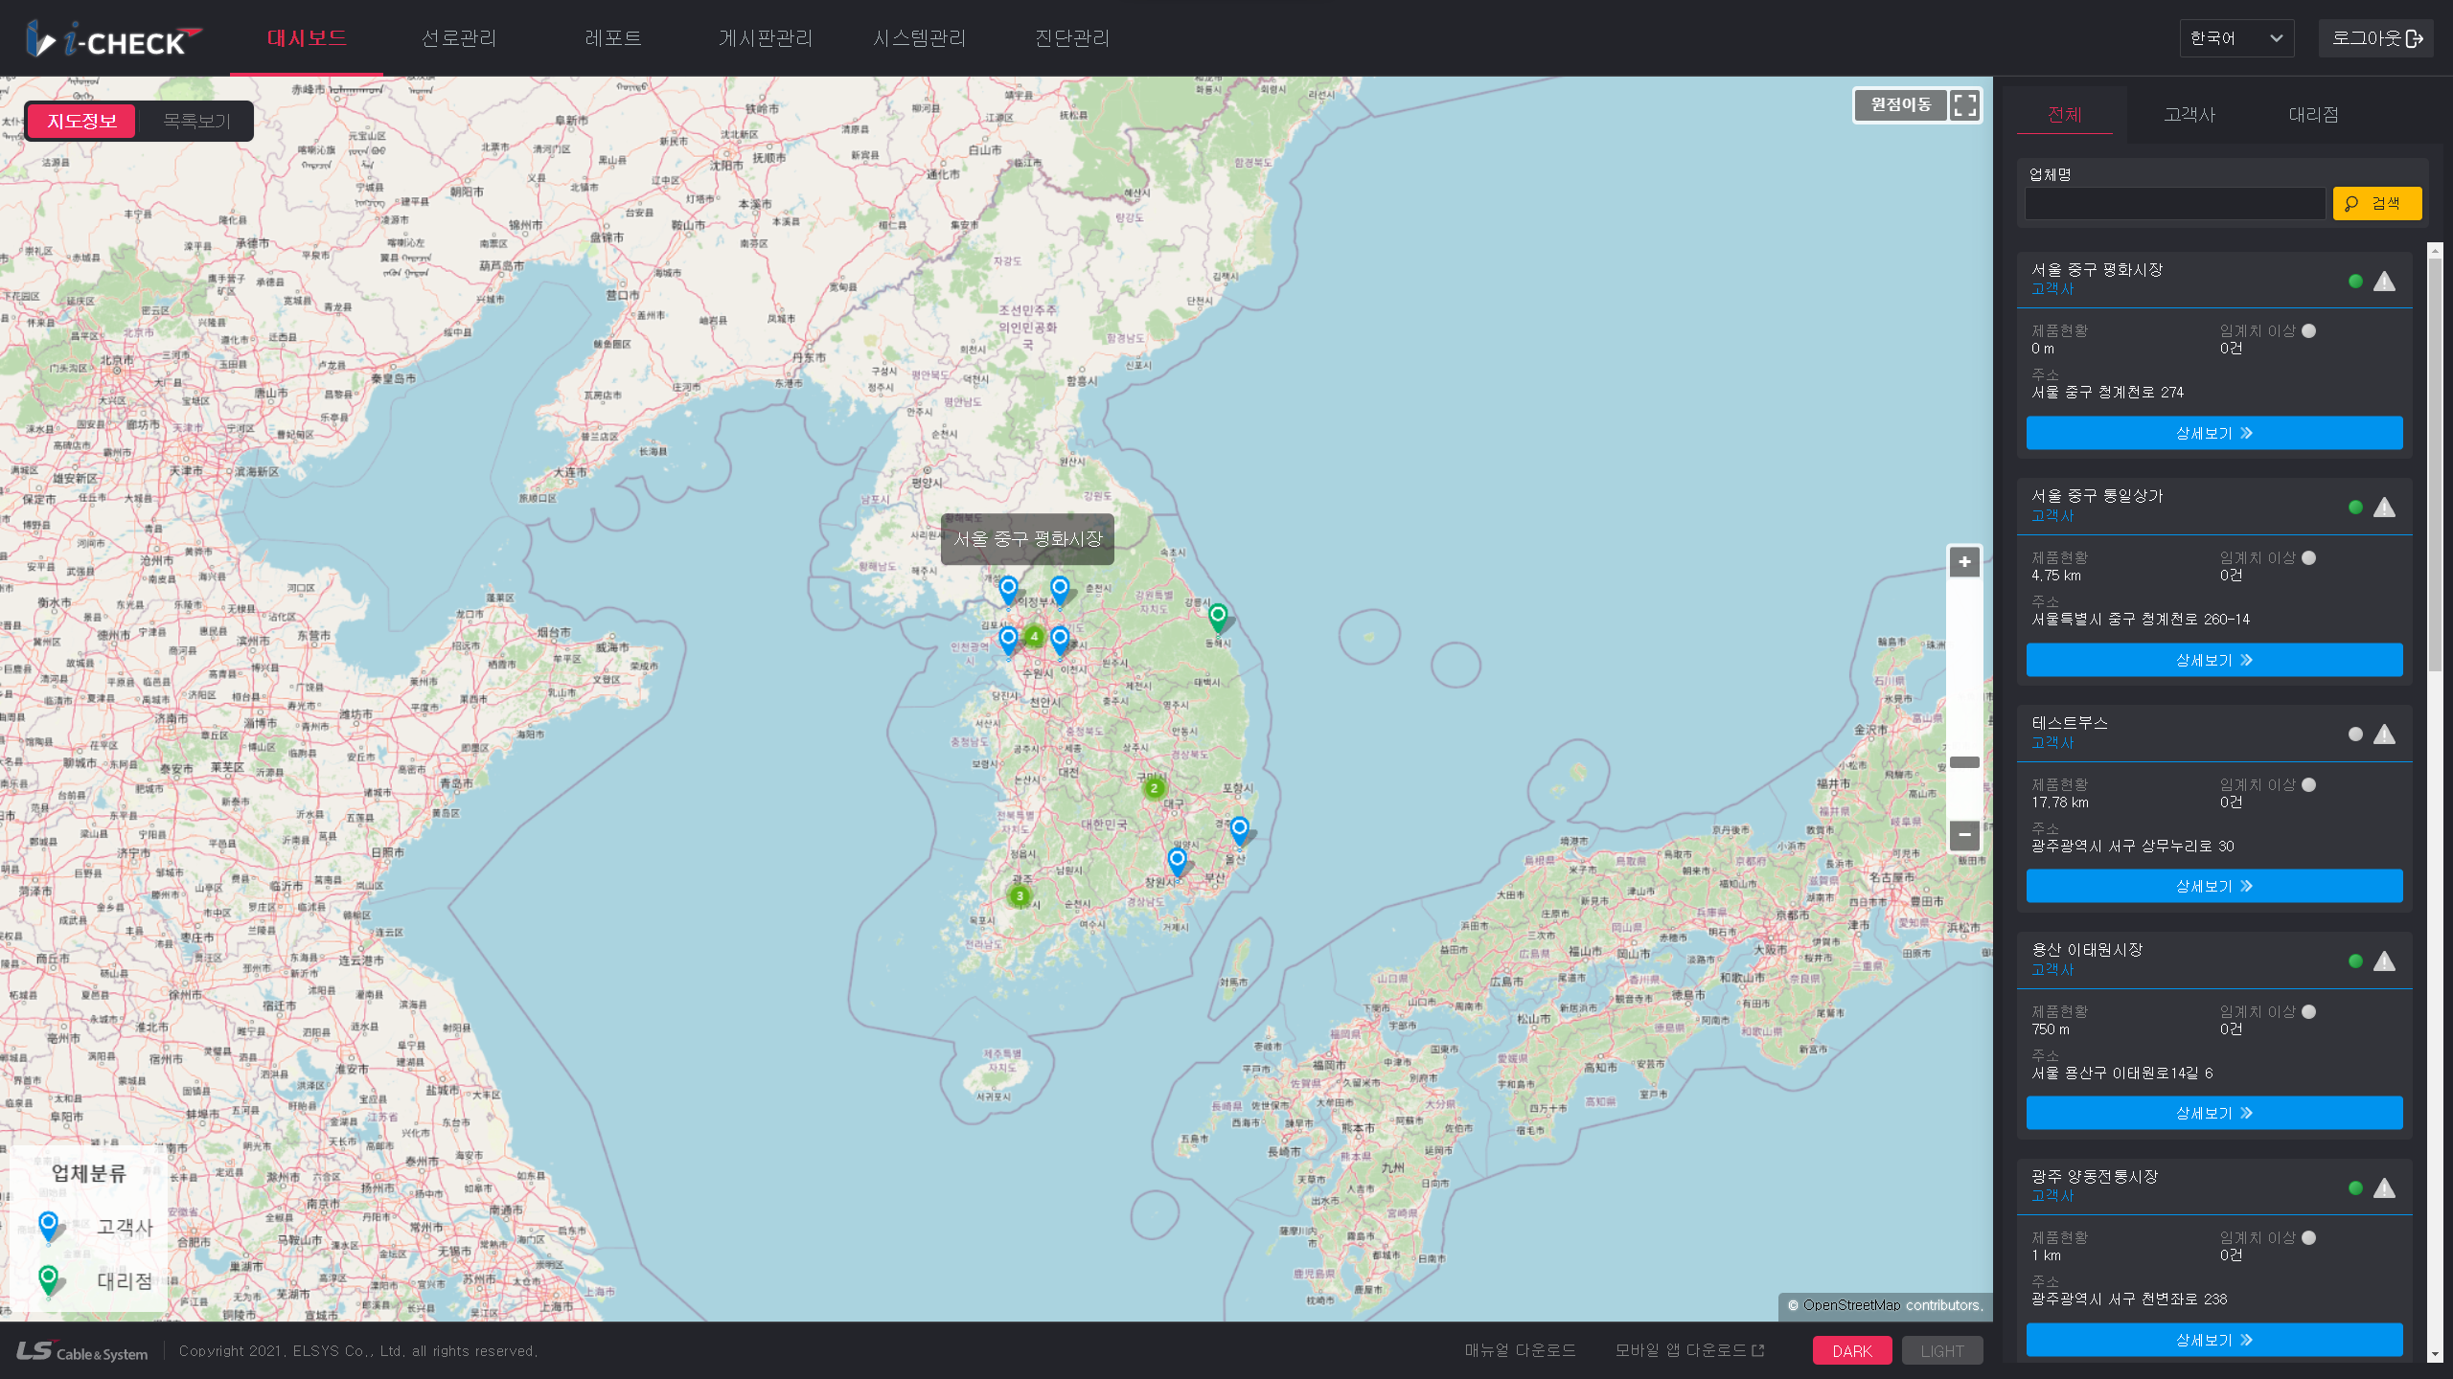Open 상세보기 for 광주 양동전통시장

point(2214,1340)
